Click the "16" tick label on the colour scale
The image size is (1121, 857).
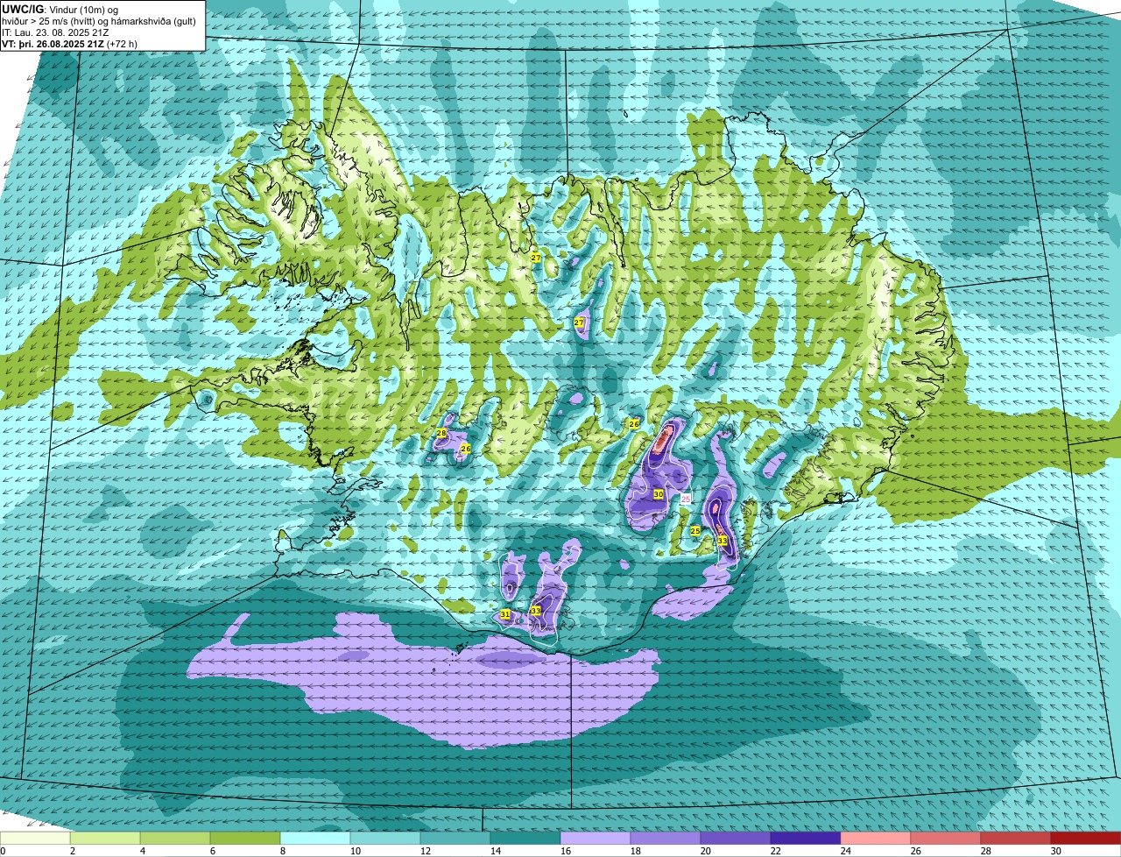point(566,851)
